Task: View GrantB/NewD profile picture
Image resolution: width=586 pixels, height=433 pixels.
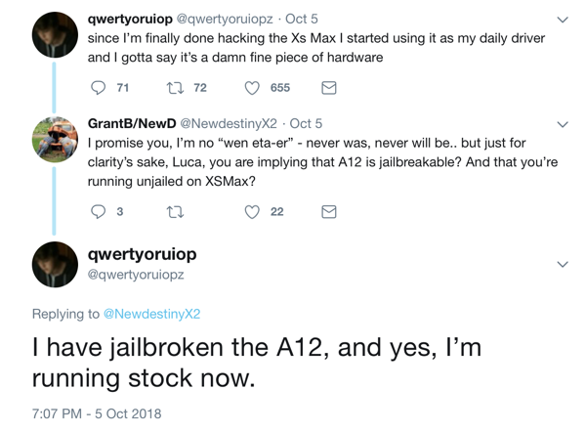Action: (x=55, y=140)
